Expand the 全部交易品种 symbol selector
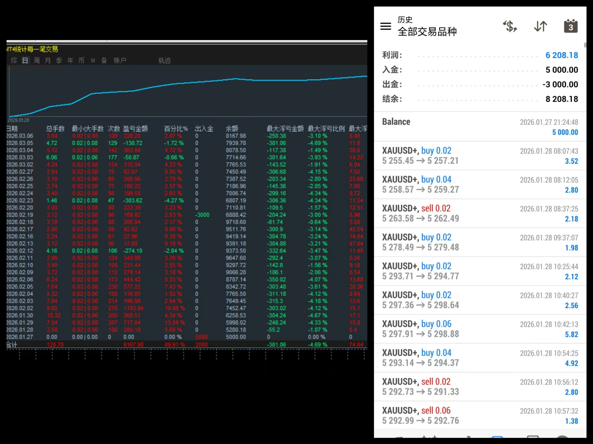Viewport: 593px width, 444px height. [x=427, y=32]
